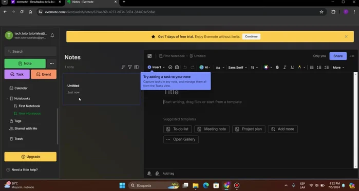
Task: Dismiss the free trial banner
Action: click(346, 36)
